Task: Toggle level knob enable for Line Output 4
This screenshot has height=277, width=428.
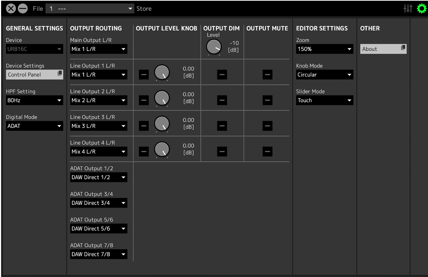Action: [x=144, y=152]
